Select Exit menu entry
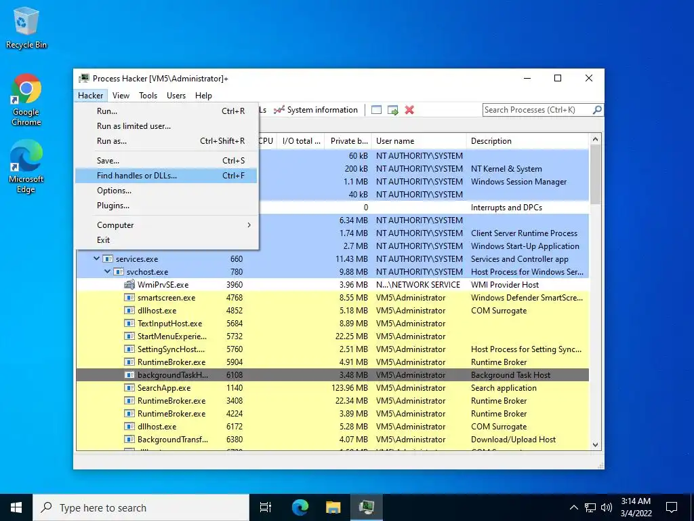The image size is (694, 521). coord(166,240)
